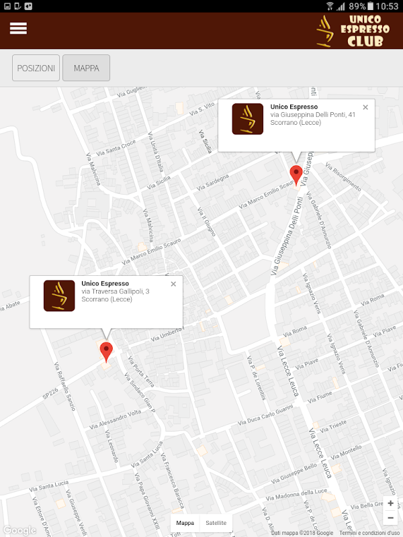Select the Mappa map type
403x537 pixels.
click(185, 523)
